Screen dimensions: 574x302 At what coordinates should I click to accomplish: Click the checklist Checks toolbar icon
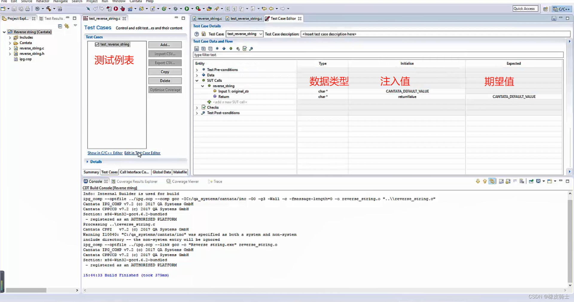[x=245, y=48]
